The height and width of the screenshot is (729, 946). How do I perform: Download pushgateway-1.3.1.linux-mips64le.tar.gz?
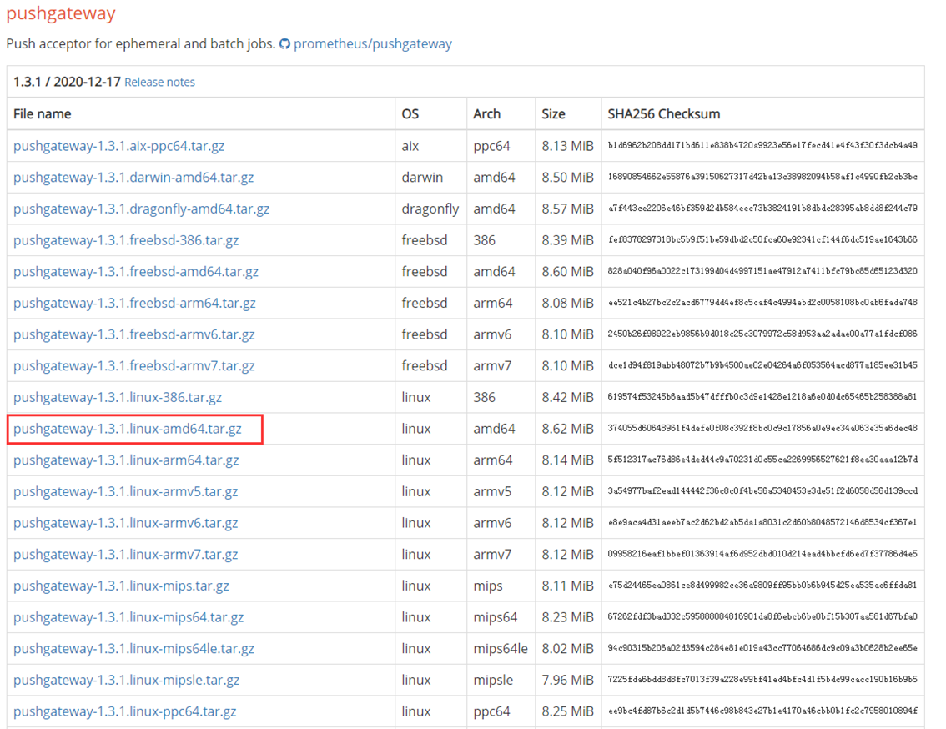click(133, 648)
